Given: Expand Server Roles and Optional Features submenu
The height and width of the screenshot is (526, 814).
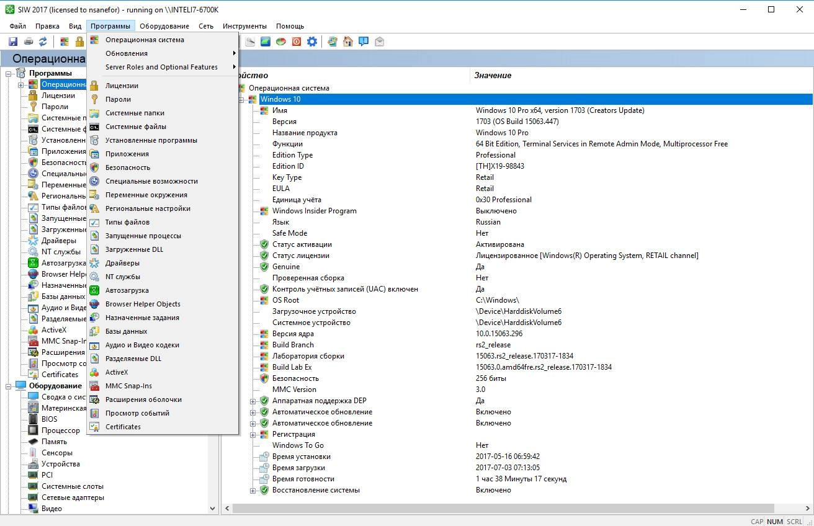Looking at the screenshot, I should pyautogui.click(x=163, y=67).
